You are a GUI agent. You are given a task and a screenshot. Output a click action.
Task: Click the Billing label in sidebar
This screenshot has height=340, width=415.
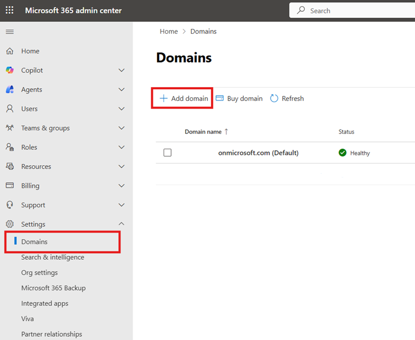tap(30, 186)
